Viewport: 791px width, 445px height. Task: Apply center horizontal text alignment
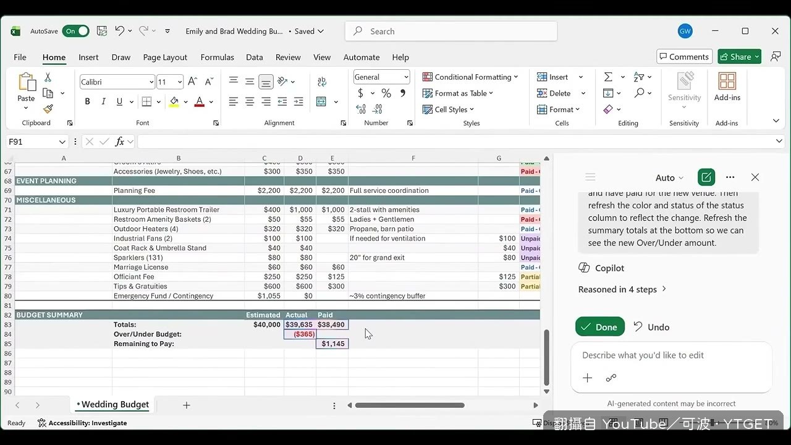250,101
